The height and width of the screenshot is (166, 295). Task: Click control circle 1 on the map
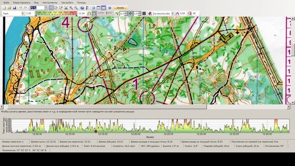click(x=147, y=98)
